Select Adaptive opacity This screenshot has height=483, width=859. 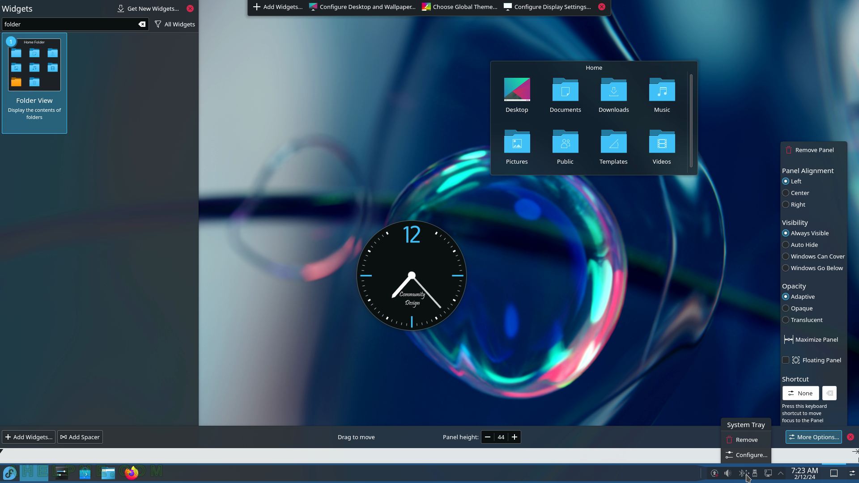coord(799,297)
